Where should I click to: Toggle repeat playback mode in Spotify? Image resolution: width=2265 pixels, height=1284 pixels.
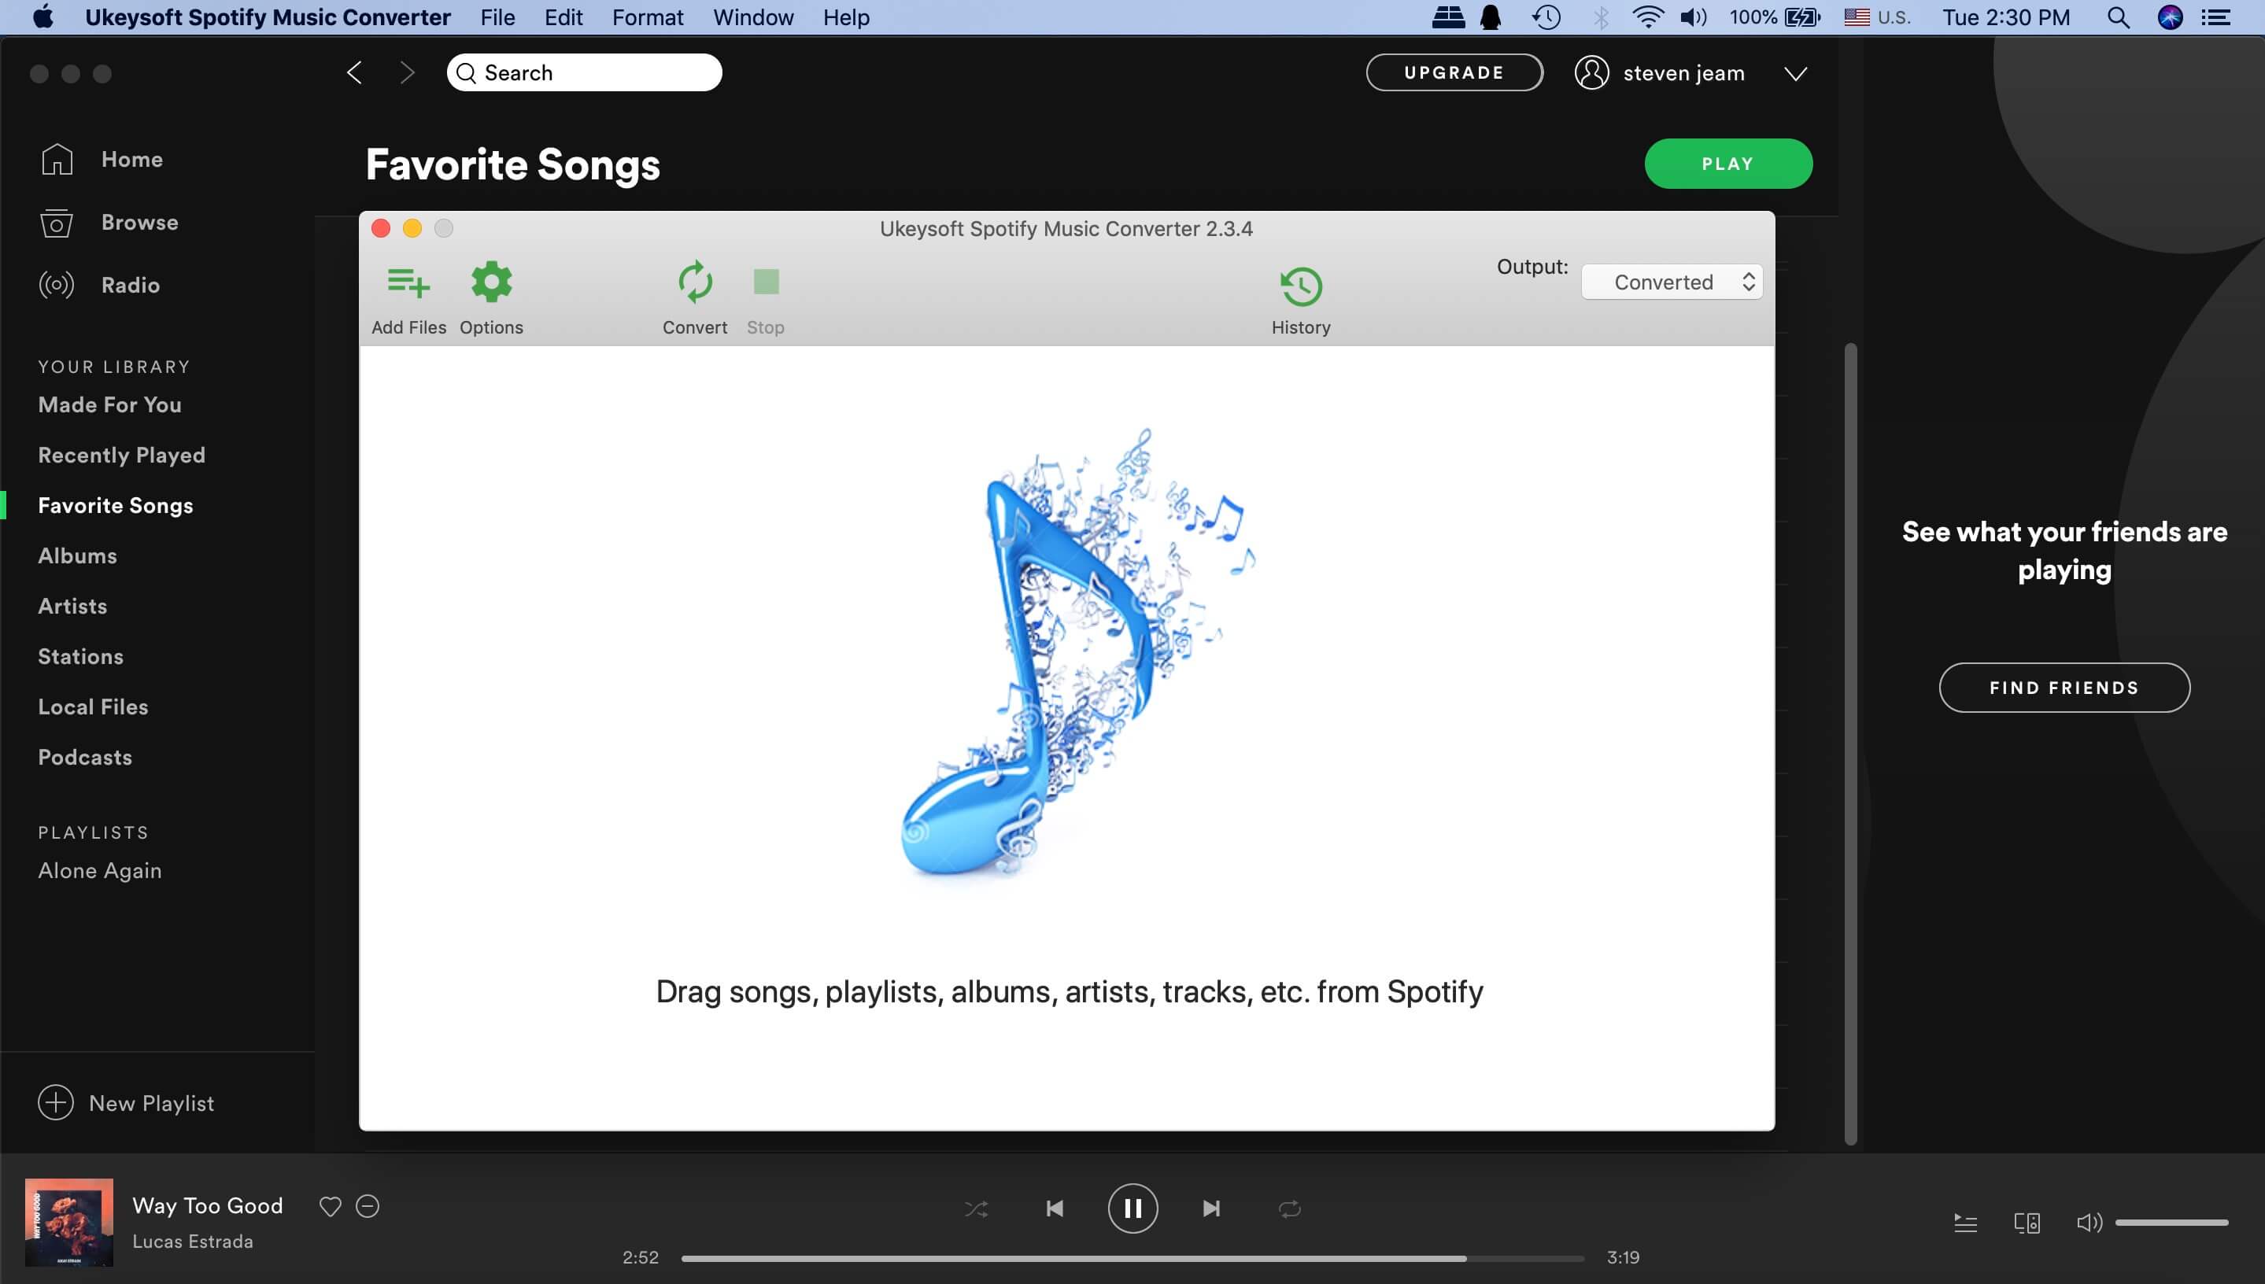tap(1288, 1208)
